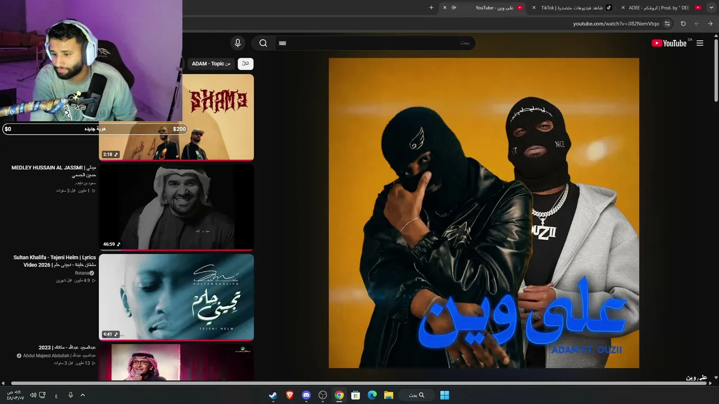Open a new browser tab
719x404 pixels.
click(x=431, y=7)
